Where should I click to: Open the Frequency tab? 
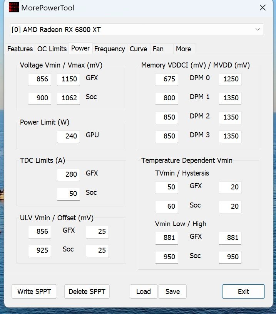coord(110,49)
